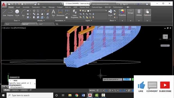
Task: Click the Save icon in quick access toolbar
Action: coord(16,4)
